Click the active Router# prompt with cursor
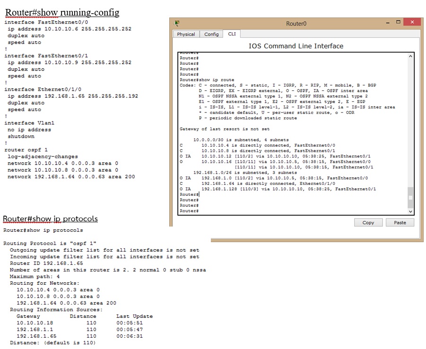 [190, 194]
